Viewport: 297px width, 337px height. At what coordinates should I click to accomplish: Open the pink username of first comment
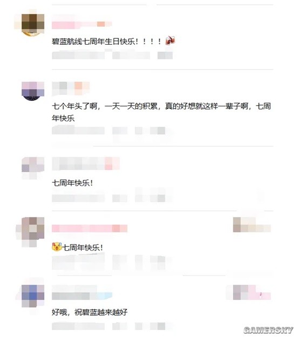pos(82,25)
